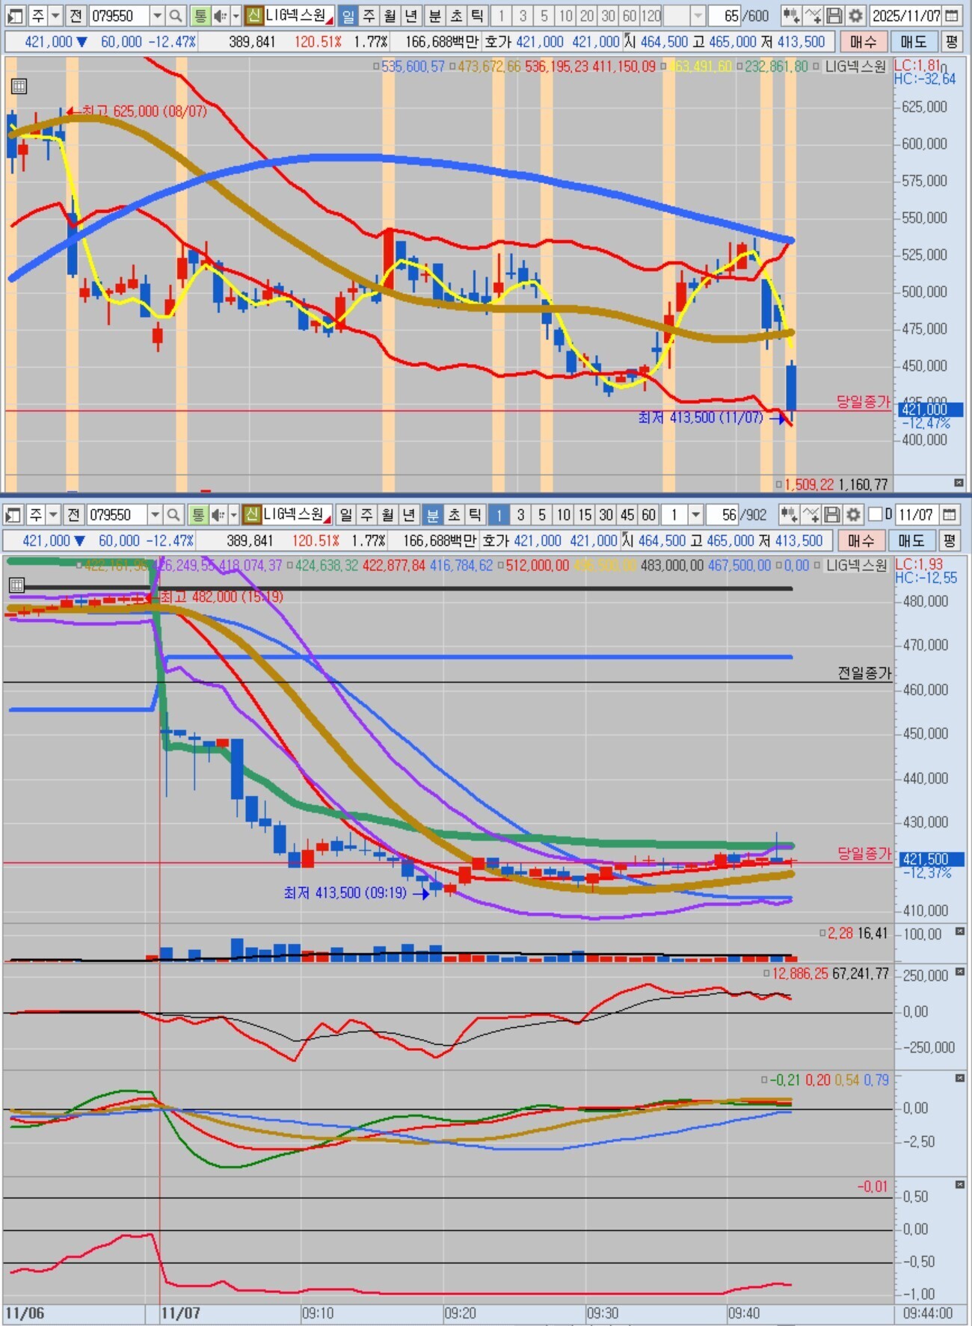The image size is (972, 1326).
Task: Click the save disk icon in the bottom chart toolbar
Action: pos(832,515)
